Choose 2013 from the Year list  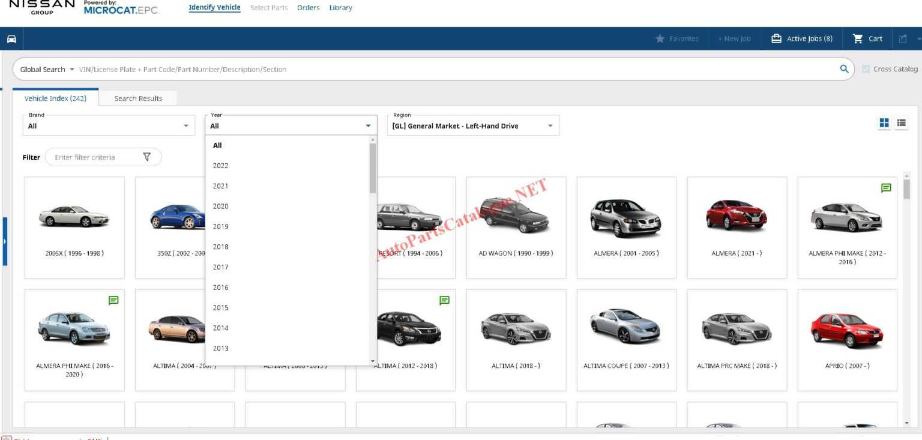pyautogui.click(x=288, y=348)
